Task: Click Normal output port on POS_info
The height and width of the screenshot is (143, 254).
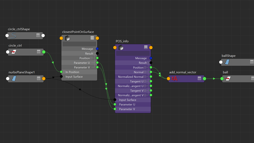Action: coord(151,72)
